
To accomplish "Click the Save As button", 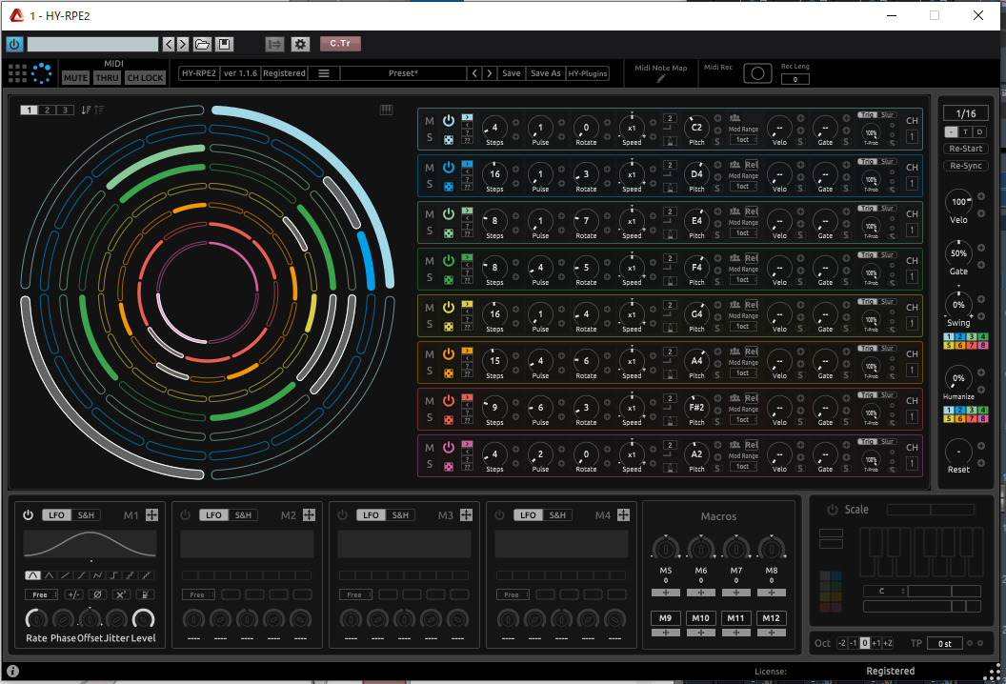I will click(x=545, y=73).
